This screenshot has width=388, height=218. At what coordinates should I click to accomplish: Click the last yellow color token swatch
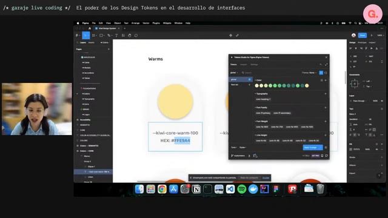pos(307,85)
